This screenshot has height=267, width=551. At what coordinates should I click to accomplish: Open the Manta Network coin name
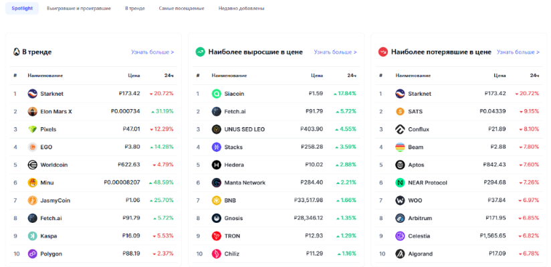(245, 183)
